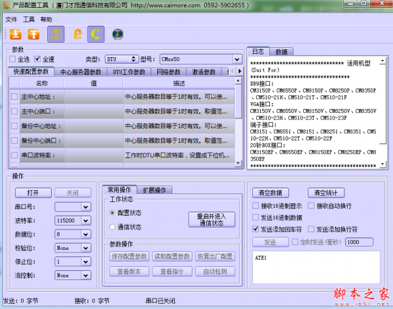The image size is (393, 309).
Task: Click the refresh arrows toolbar icon
Action: coord(56,34)
